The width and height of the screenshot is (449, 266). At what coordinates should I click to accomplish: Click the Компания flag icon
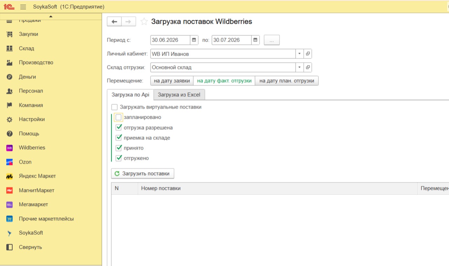coord(9,105)
